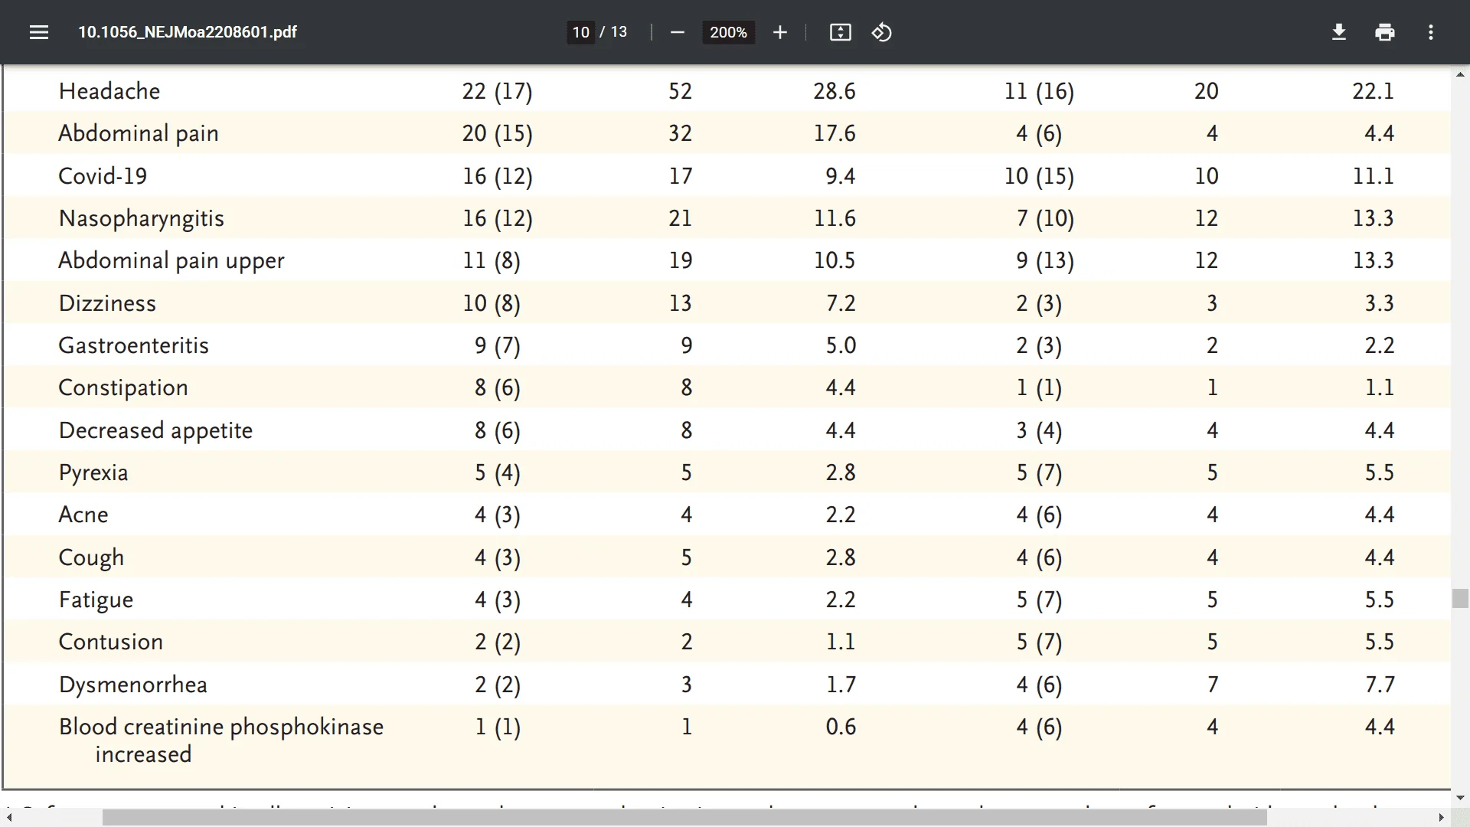
Task: Click the 17.6 rate for Abdominal pain
Action: 835,133
